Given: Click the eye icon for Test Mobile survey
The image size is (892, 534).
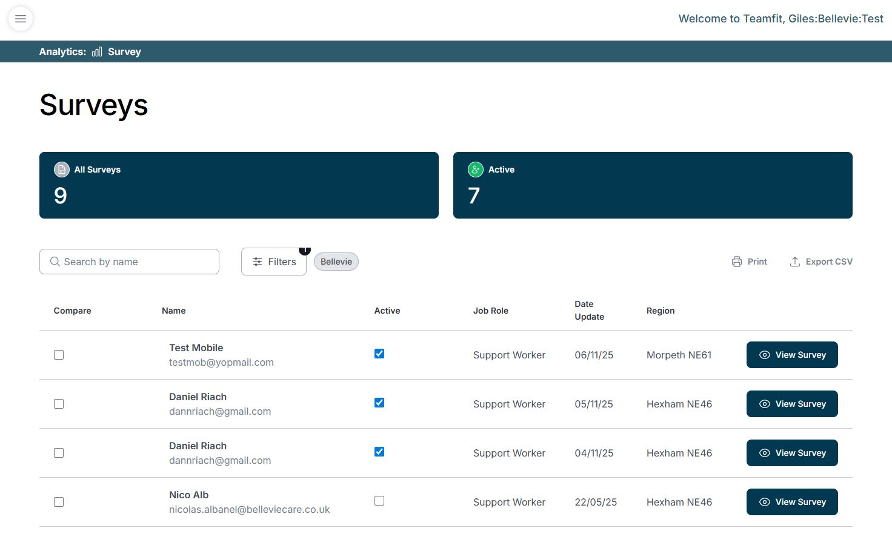Looking at the screenshot, I should [x=765, y=355].
